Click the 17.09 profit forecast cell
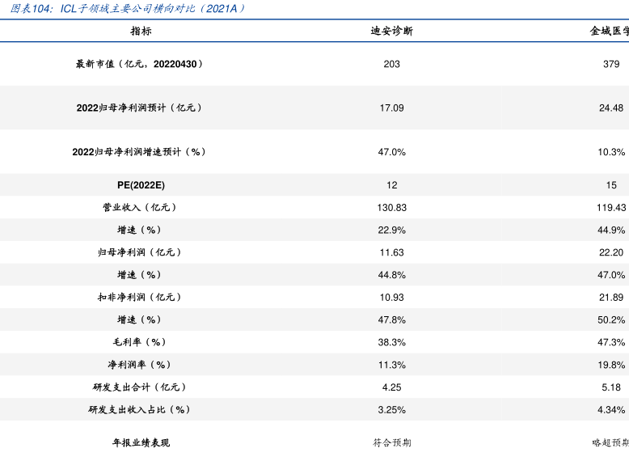This screenshot has width=629, height=461. click(391, 108)
